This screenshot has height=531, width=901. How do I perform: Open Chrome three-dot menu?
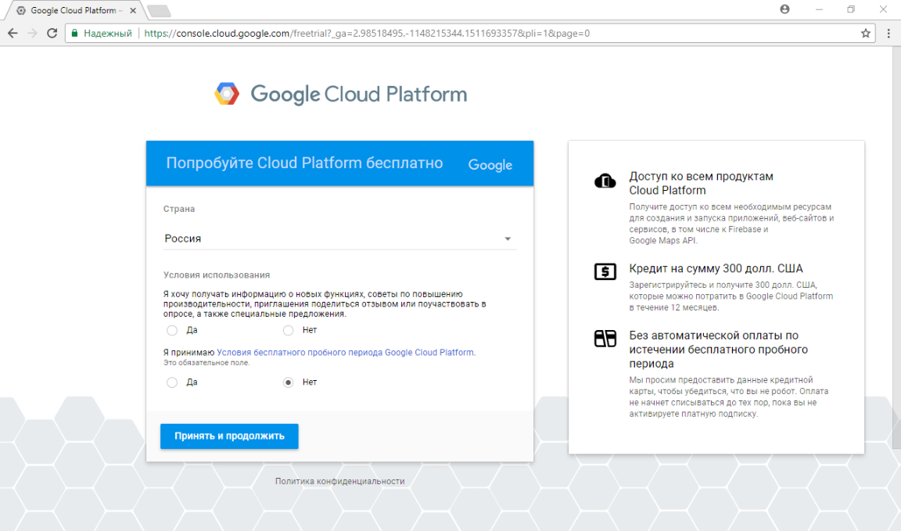point(888,34)
